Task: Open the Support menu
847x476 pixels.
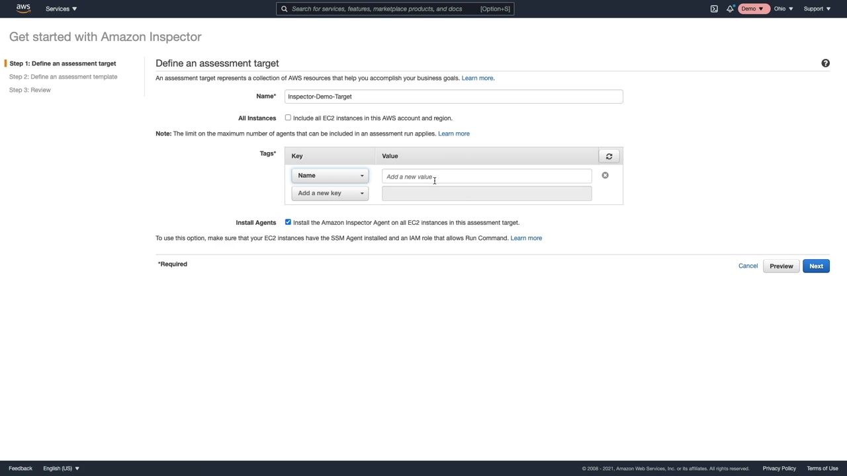Action: (817, 9)
